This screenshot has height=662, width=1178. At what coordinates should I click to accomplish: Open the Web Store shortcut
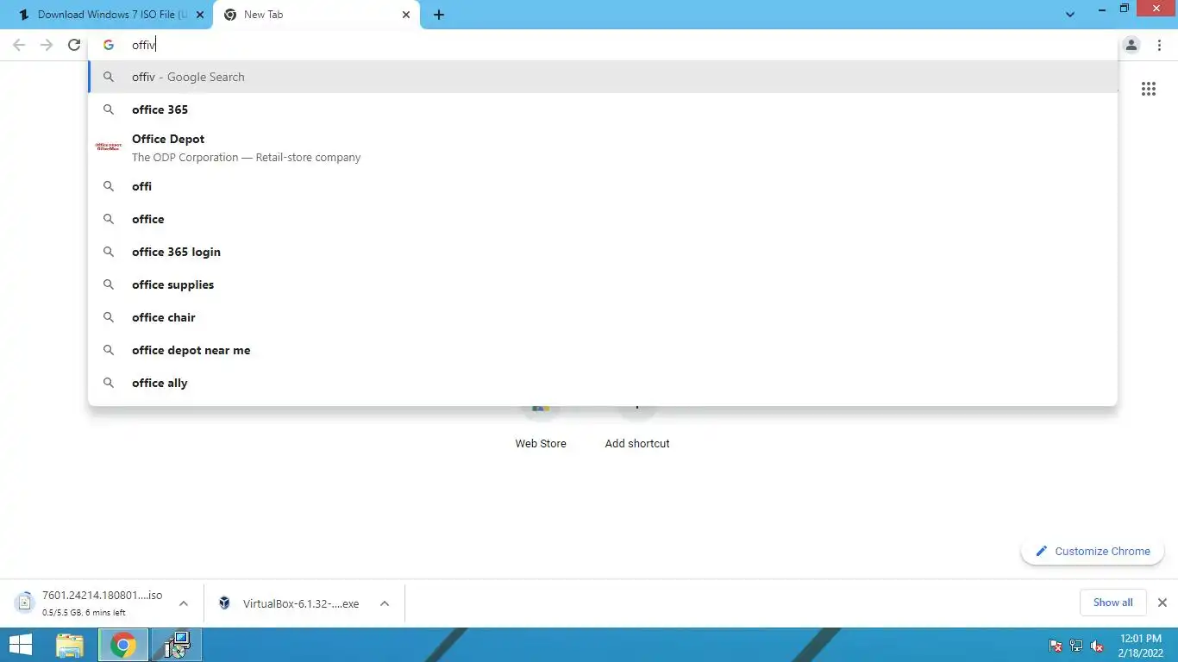(x=541, y=428)
